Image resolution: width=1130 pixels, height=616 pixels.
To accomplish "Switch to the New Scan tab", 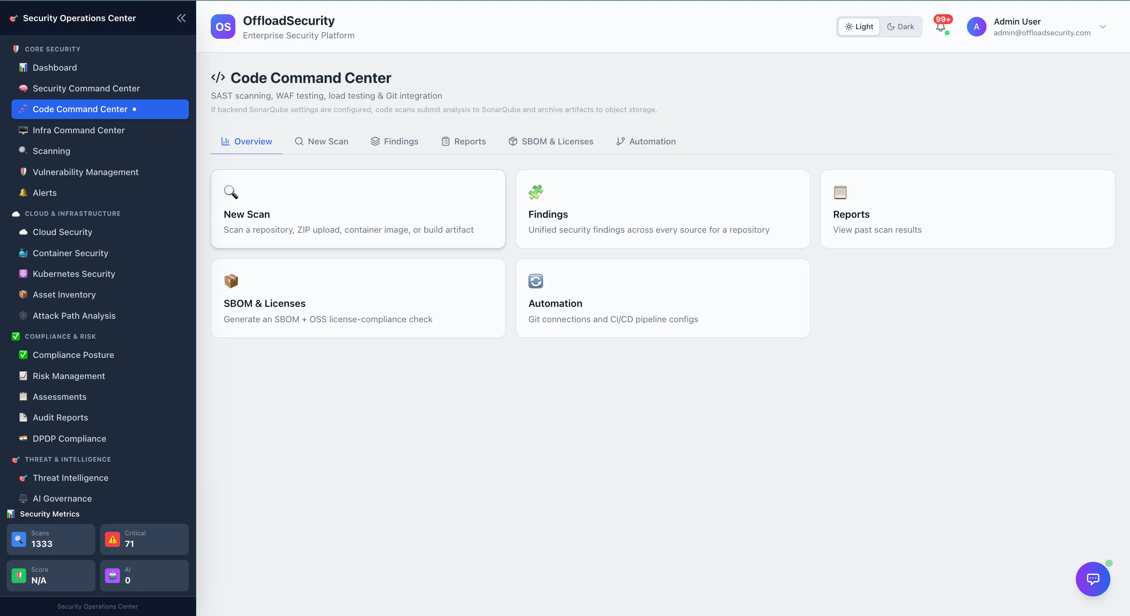I will click(322, 141).
